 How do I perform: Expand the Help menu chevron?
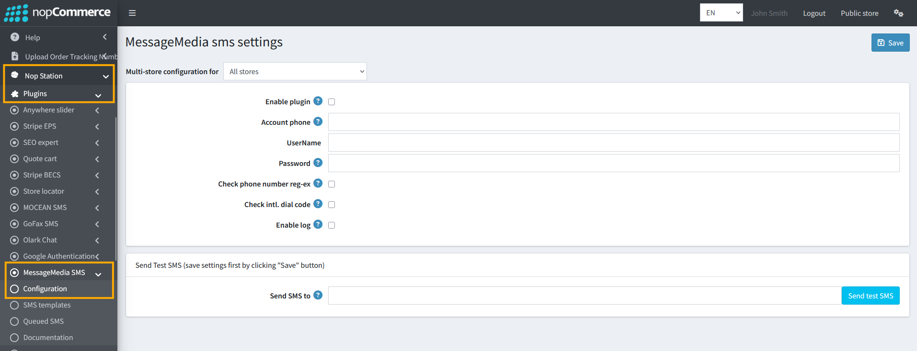point(105,37)
